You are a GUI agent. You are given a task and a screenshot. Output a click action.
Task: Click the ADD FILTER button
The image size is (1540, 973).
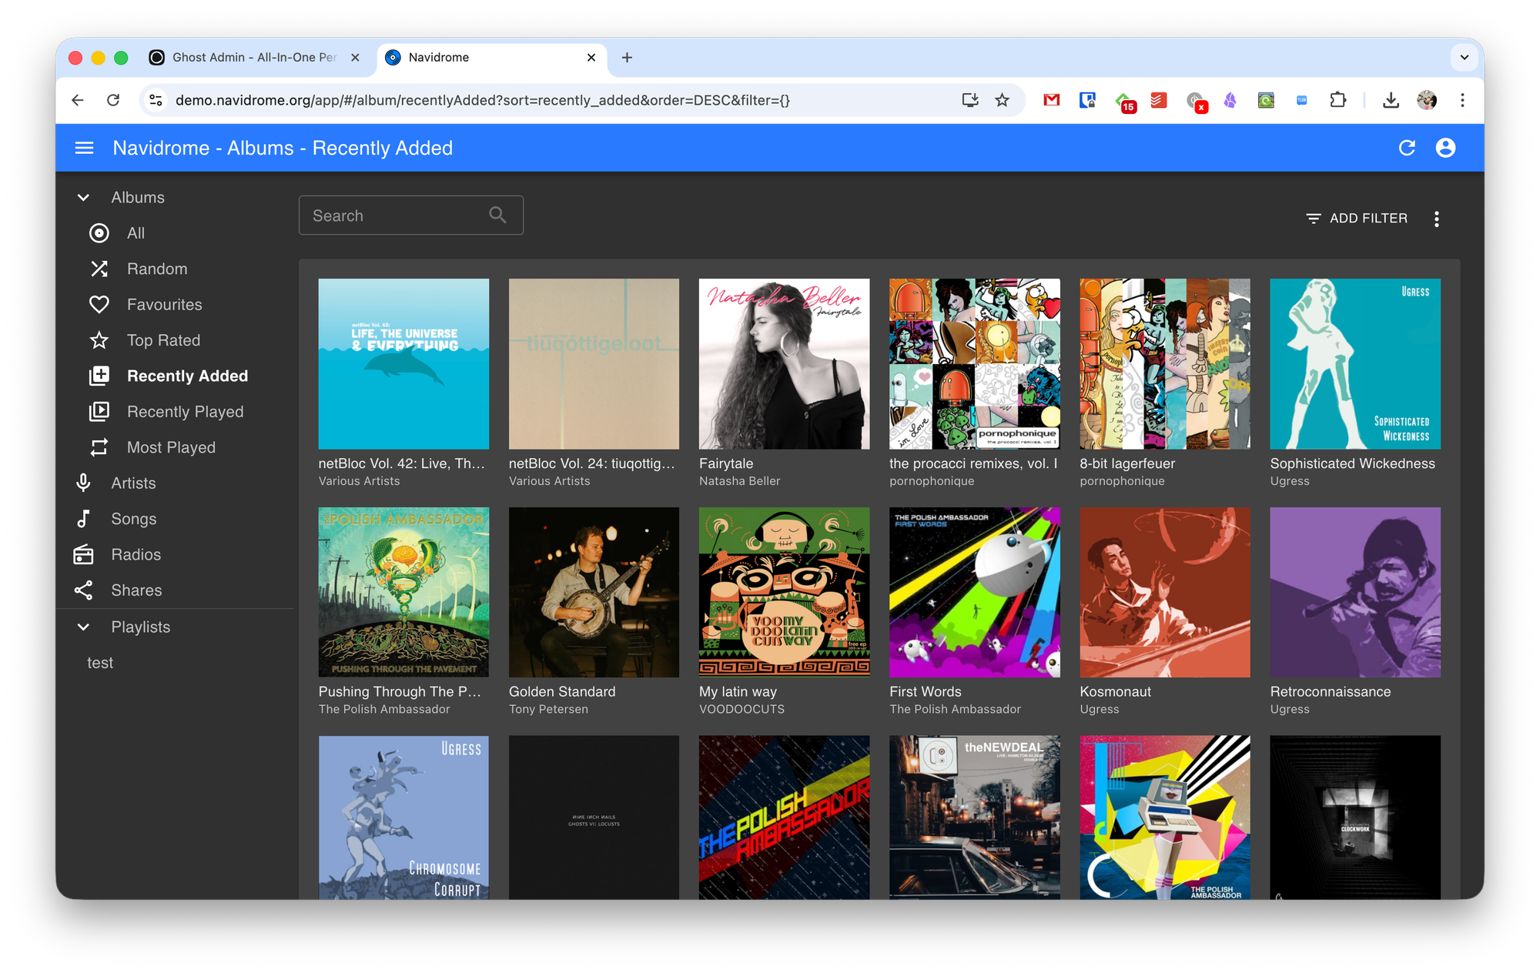click(x=1357, y=219)
